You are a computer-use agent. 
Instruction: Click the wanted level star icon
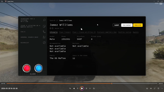(53, 28)
